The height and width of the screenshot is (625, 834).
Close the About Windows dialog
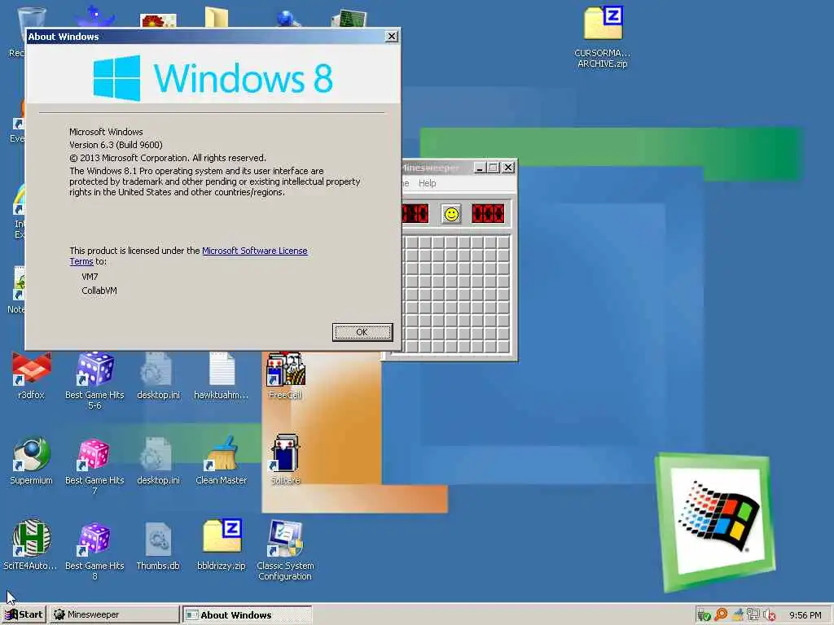(x=392, y=37)
